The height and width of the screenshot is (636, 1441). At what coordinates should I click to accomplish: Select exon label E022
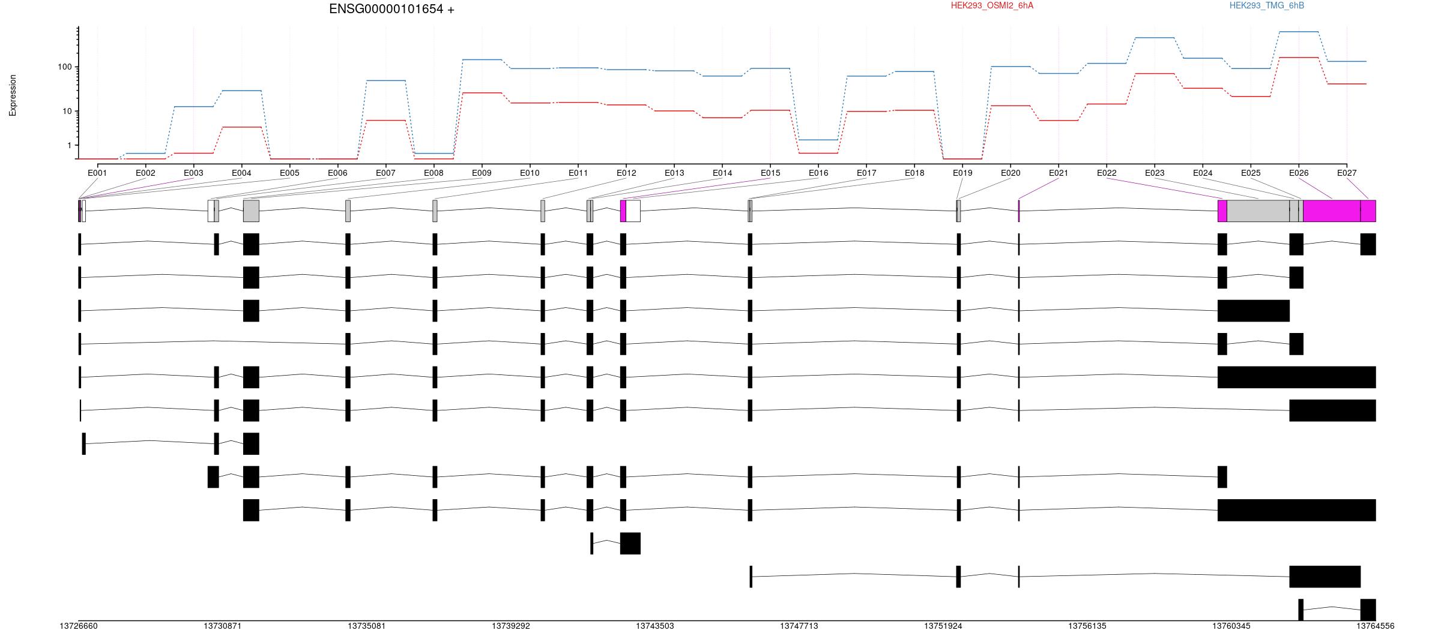[1107, 173]
